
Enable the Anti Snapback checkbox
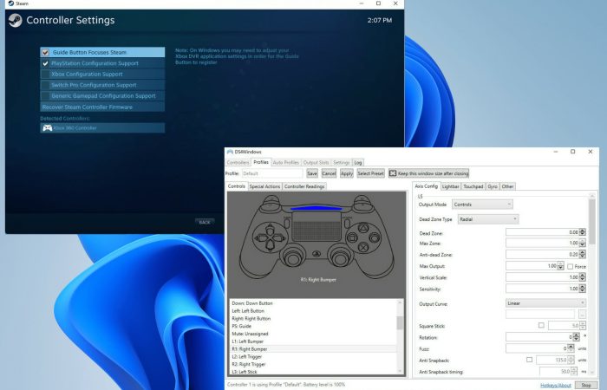pyautogui.click(x=529, y=360)
